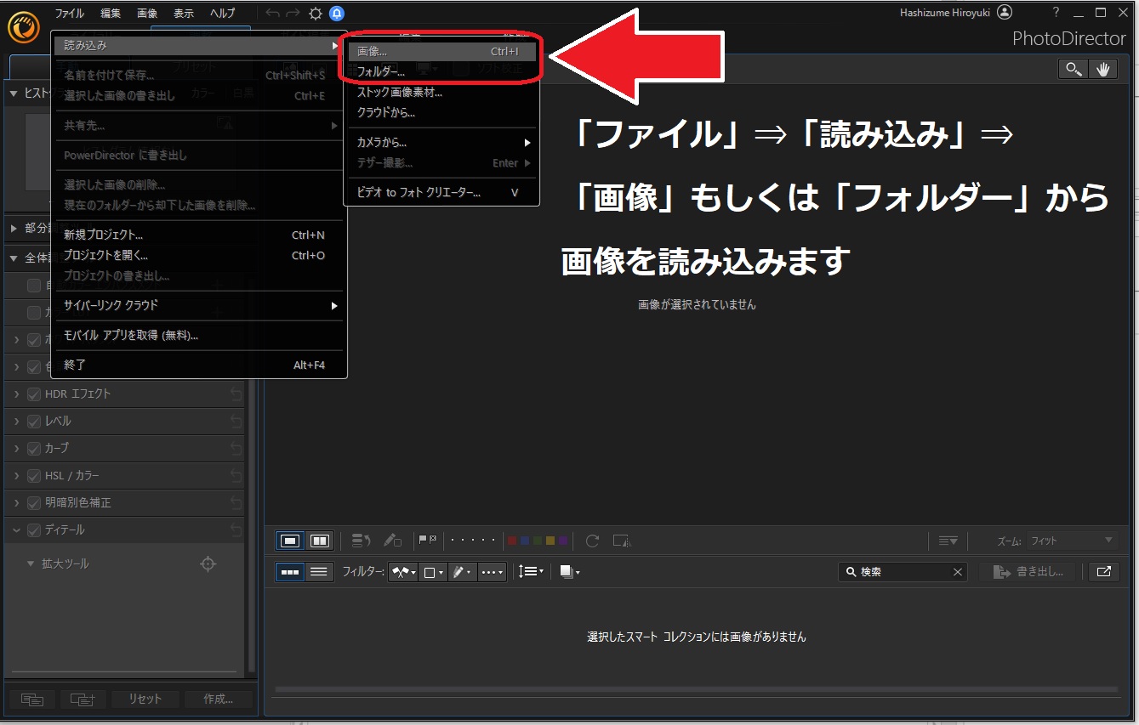
Task: Click the 作成... button
Action: pyautogui.click(x=219, y=699)
